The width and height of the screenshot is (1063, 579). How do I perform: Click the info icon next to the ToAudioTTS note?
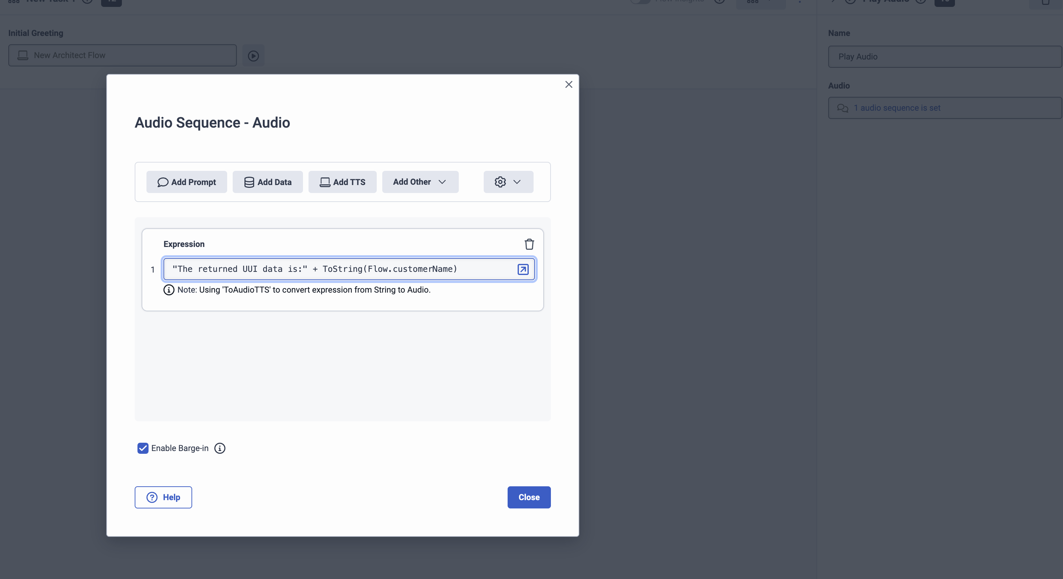click(168, 290)
